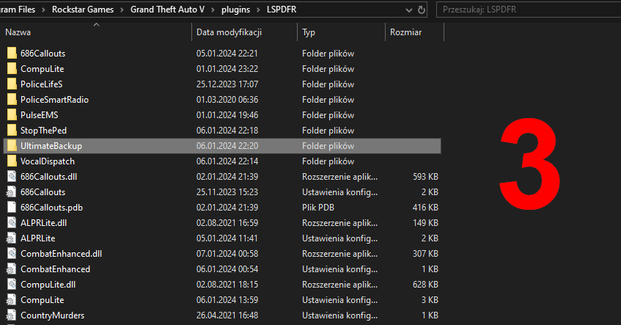Viewport: 621px width, 325px height.
Task: Click the CompuLite folder icon
Action: point(12,68)
